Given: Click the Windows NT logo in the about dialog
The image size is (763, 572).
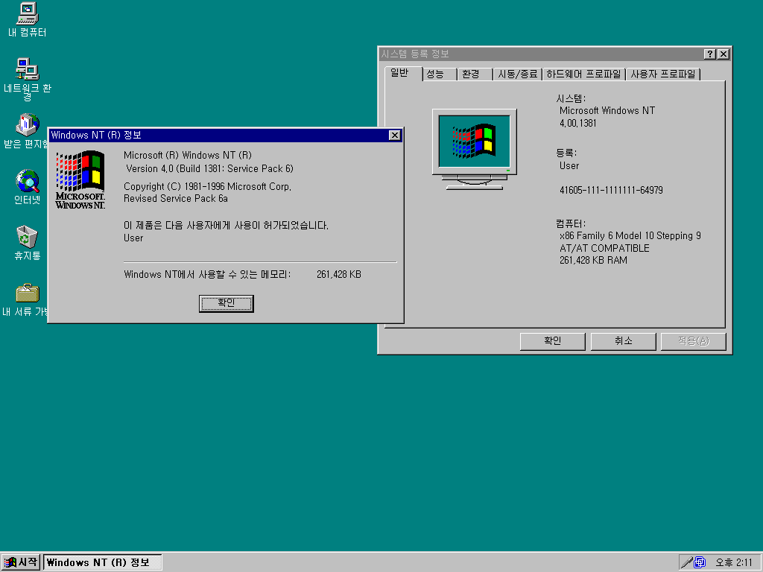Looking at the screenshot, I should [80, 180].
